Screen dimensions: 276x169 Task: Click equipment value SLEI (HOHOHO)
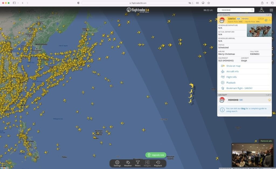[226, 60]
